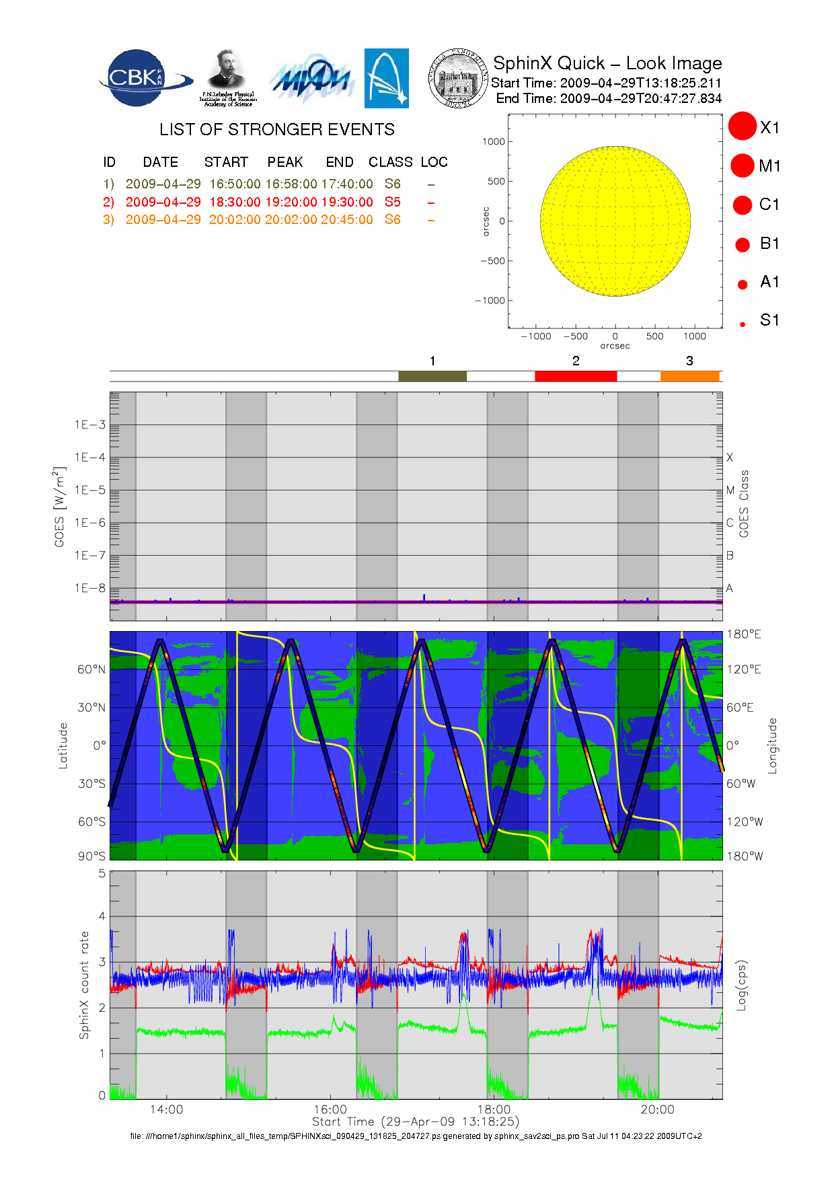The height and width of the screenshot is (1180, 834).
Task: Click the CBK PAN logo
Action: click(143, 78)
